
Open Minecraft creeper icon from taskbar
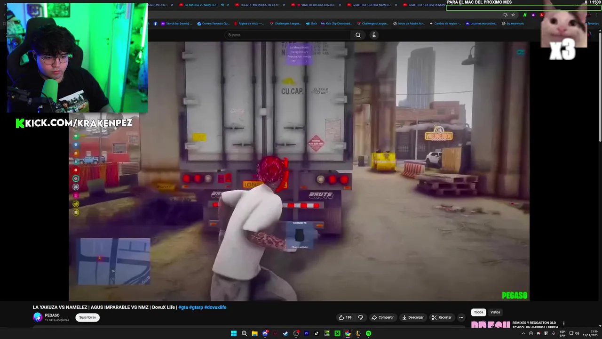click(337, 333)
